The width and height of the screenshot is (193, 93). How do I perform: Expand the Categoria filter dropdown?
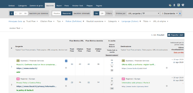click(114, 21)
